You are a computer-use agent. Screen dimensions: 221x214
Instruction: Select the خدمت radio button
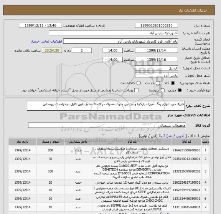tap(158, 83)
